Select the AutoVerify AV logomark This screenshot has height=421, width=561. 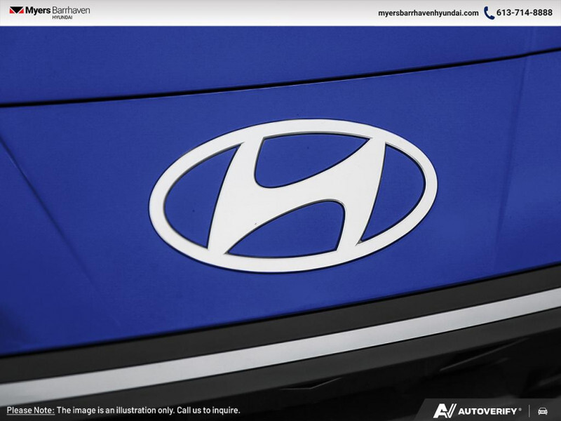click(445, 410)
